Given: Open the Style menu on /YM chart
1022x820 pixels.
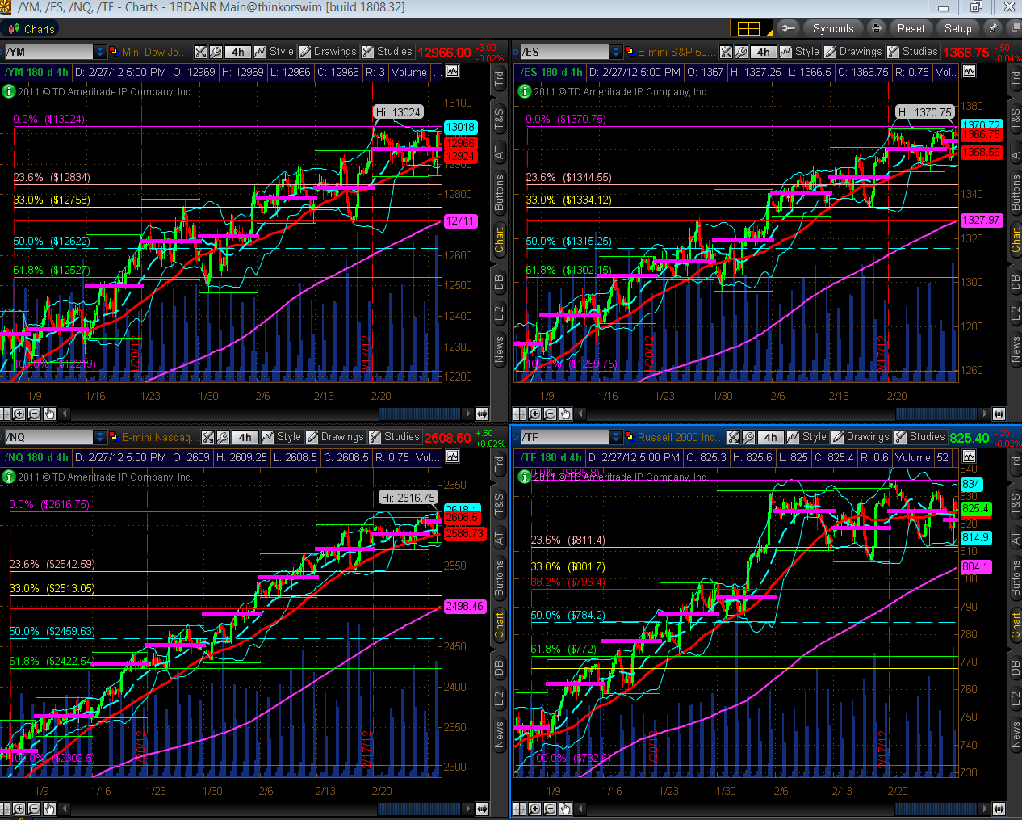Looking at the screenshot, I should pos(274,52).
